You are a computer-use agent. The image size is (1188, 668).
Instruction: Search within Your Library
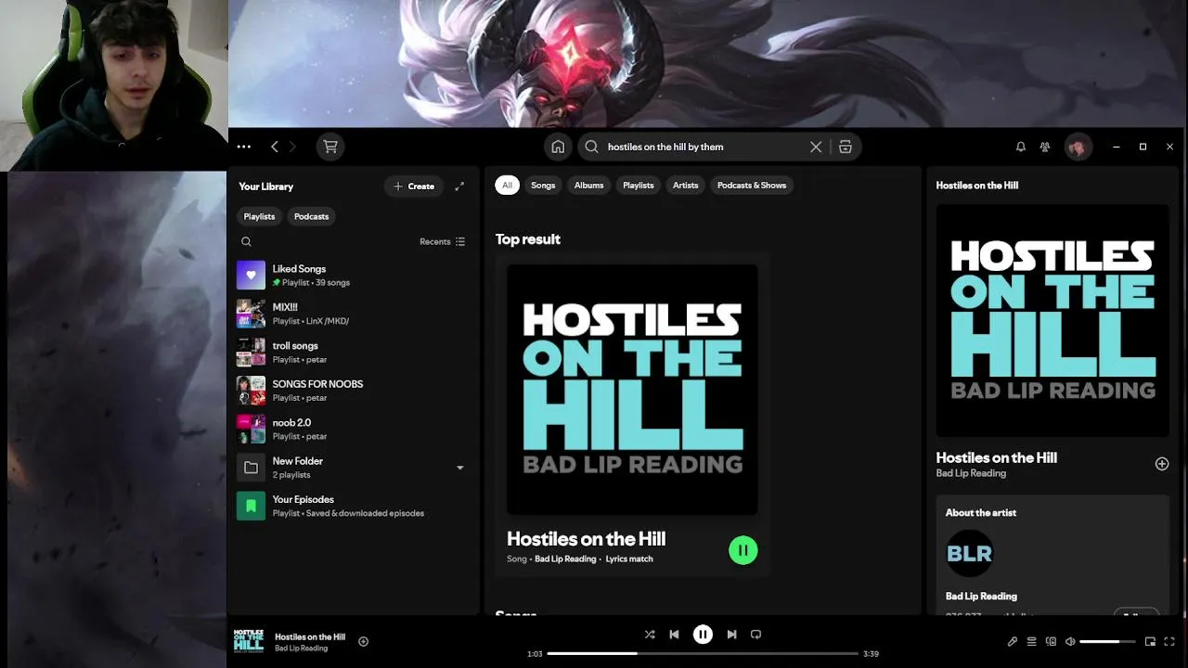pyautogui.click(x=246, y=241)
